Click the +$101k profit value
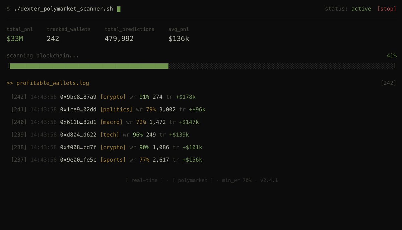This screenshot has height=230, width=402. 192,148
